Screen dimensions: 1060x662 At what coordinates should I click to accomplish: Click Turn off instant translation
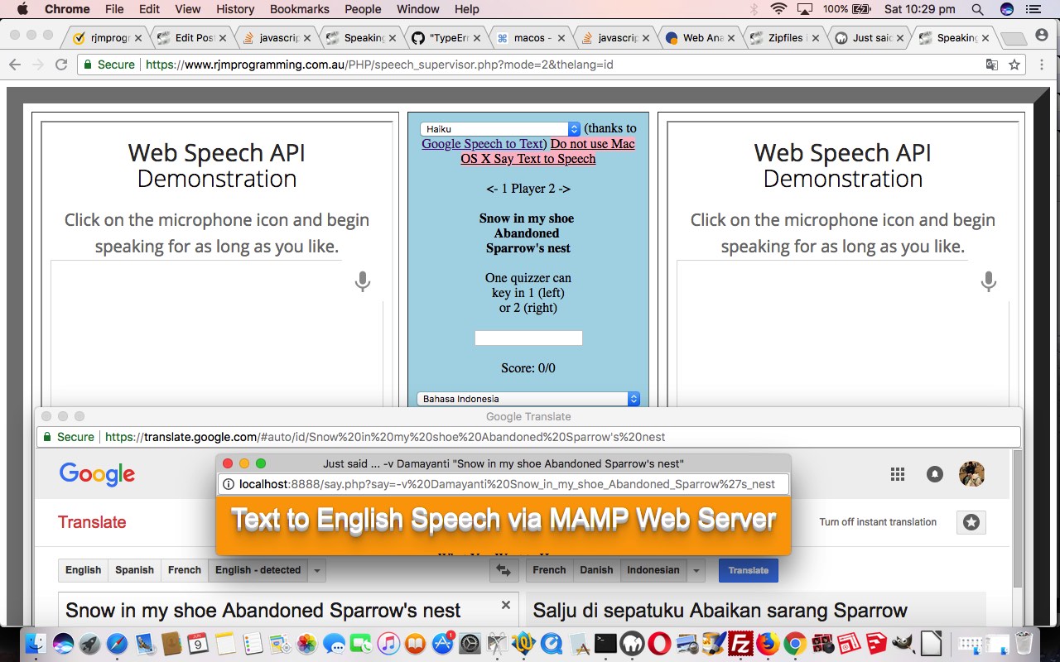click(x=878, y=522)
